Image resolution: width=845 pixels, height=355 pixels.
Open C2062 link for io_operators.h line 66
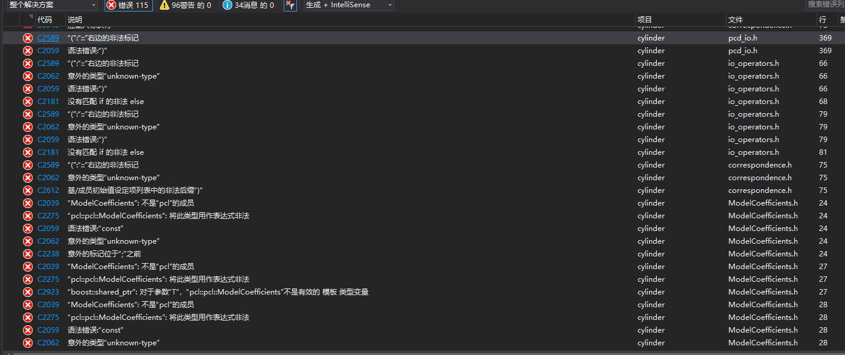[48, 76]
